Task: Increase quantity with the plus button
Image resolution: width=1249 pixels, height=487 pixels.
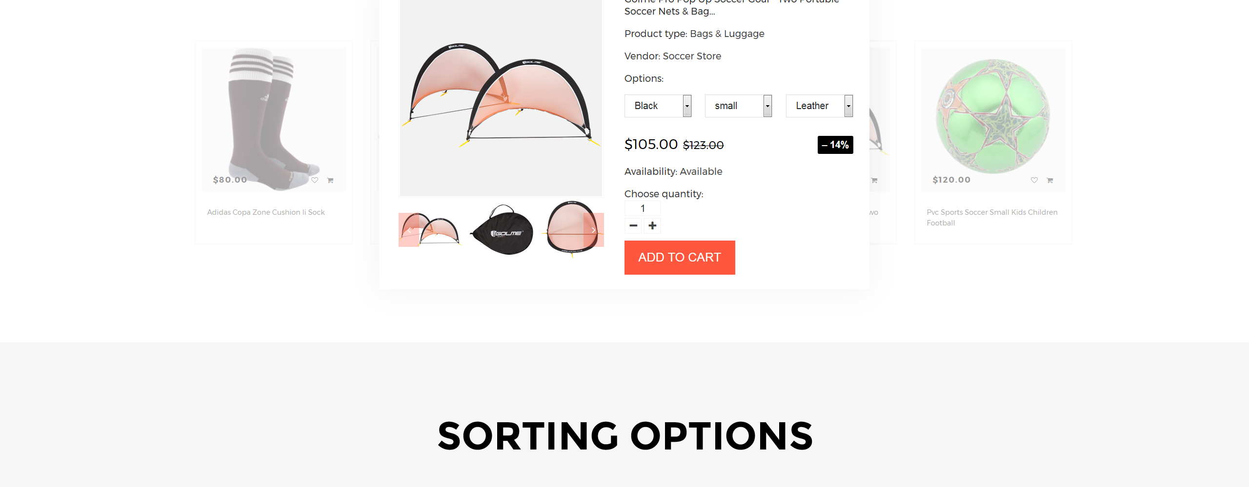Action: [x=652, y=225]
